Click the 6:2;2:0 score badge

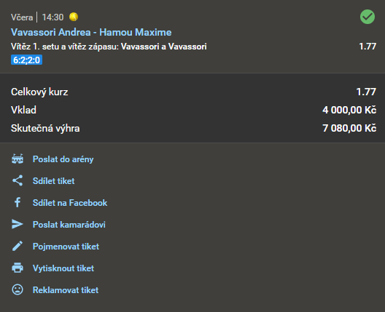point(26,60)
